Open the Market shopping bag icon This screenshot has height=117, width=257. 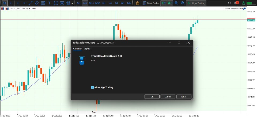pyautogui.click(x=138, y=3)
